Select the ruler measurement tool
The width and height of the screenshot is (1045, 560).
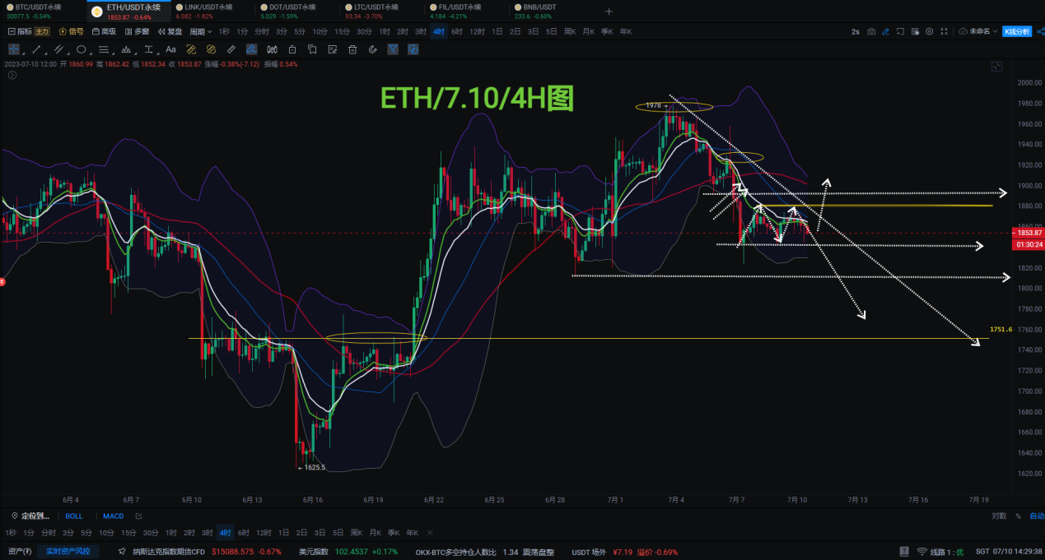click(231, 49)
